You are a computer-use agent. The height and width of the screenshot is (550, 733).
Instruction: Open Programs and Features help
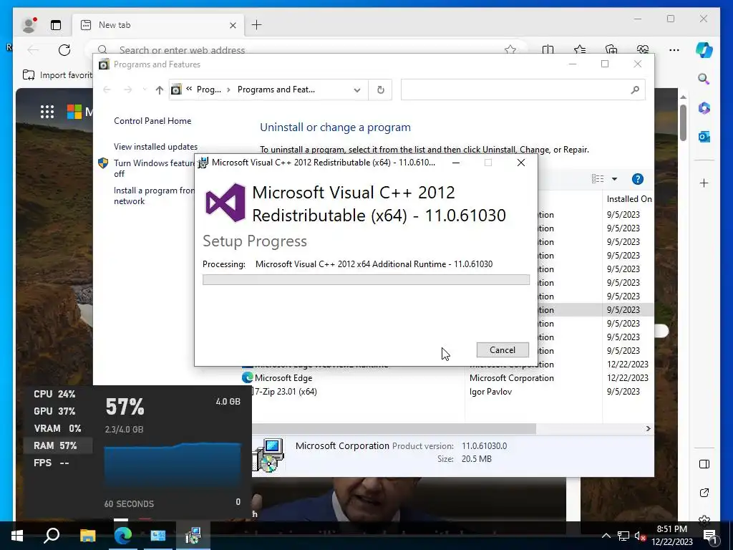(638, 178)
